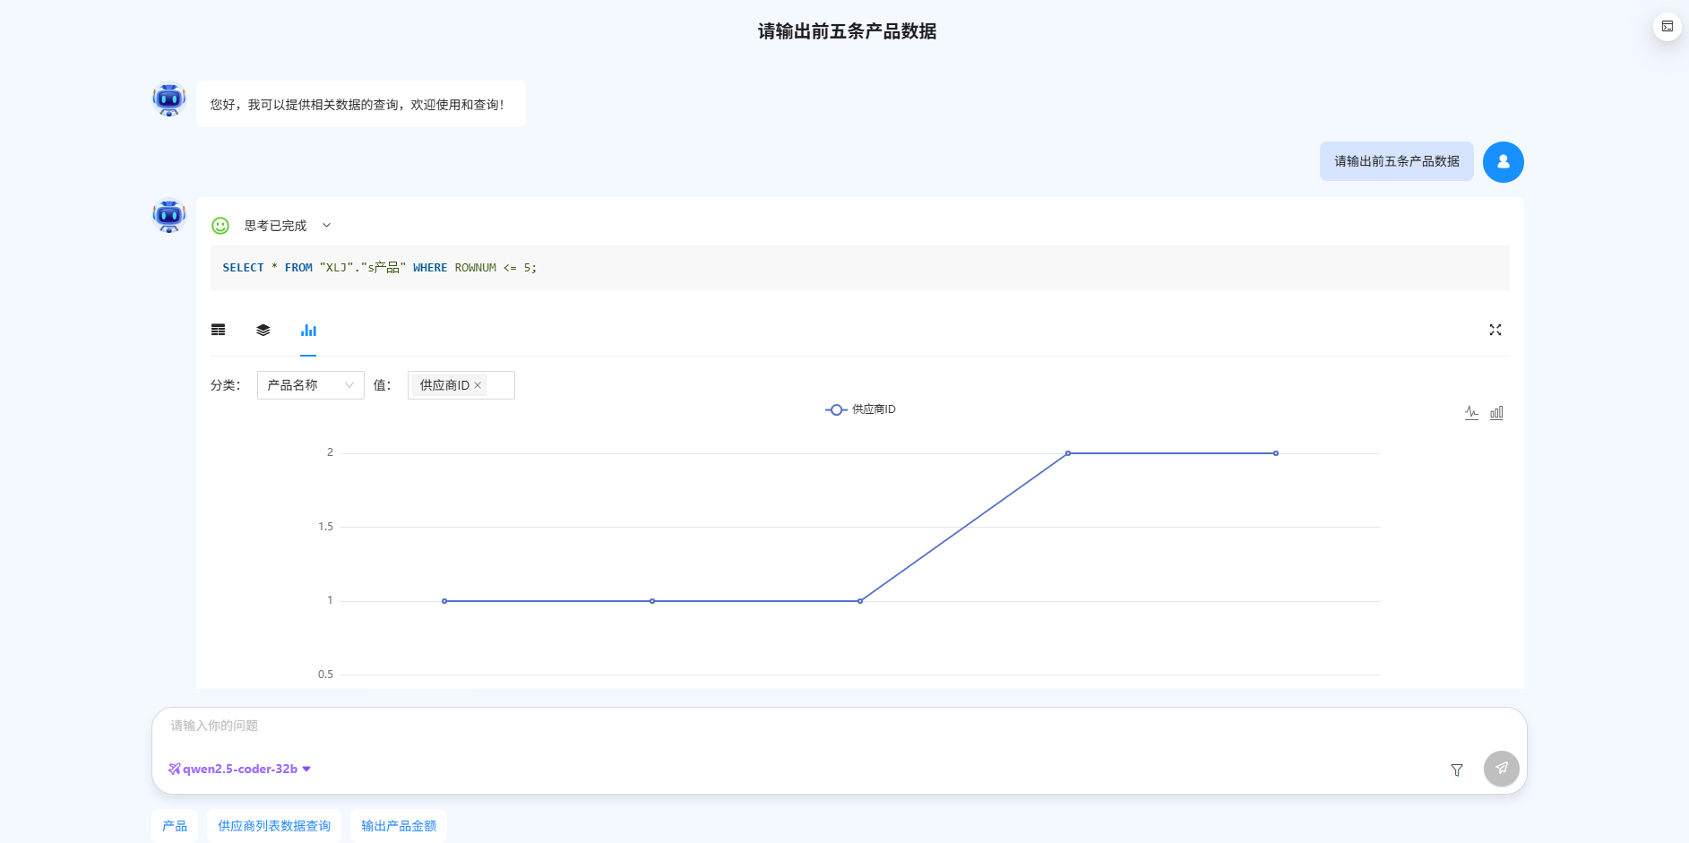Click the filter funnel icon
Image resolution: width=1689 pixels, height=843 pixels.
(x=1457, y=770)
